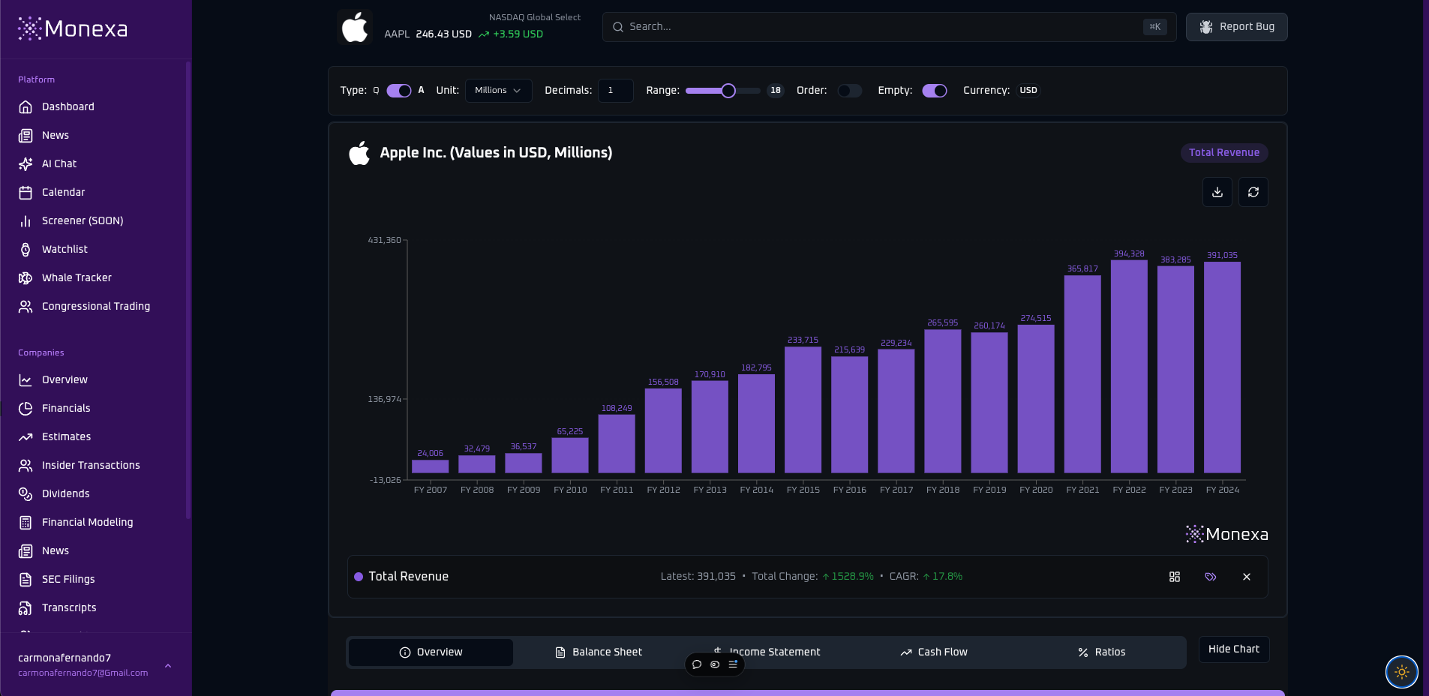Click the range value 18 badge
This screenshot has height=696, width=1429.
click(x=776, y=91)
